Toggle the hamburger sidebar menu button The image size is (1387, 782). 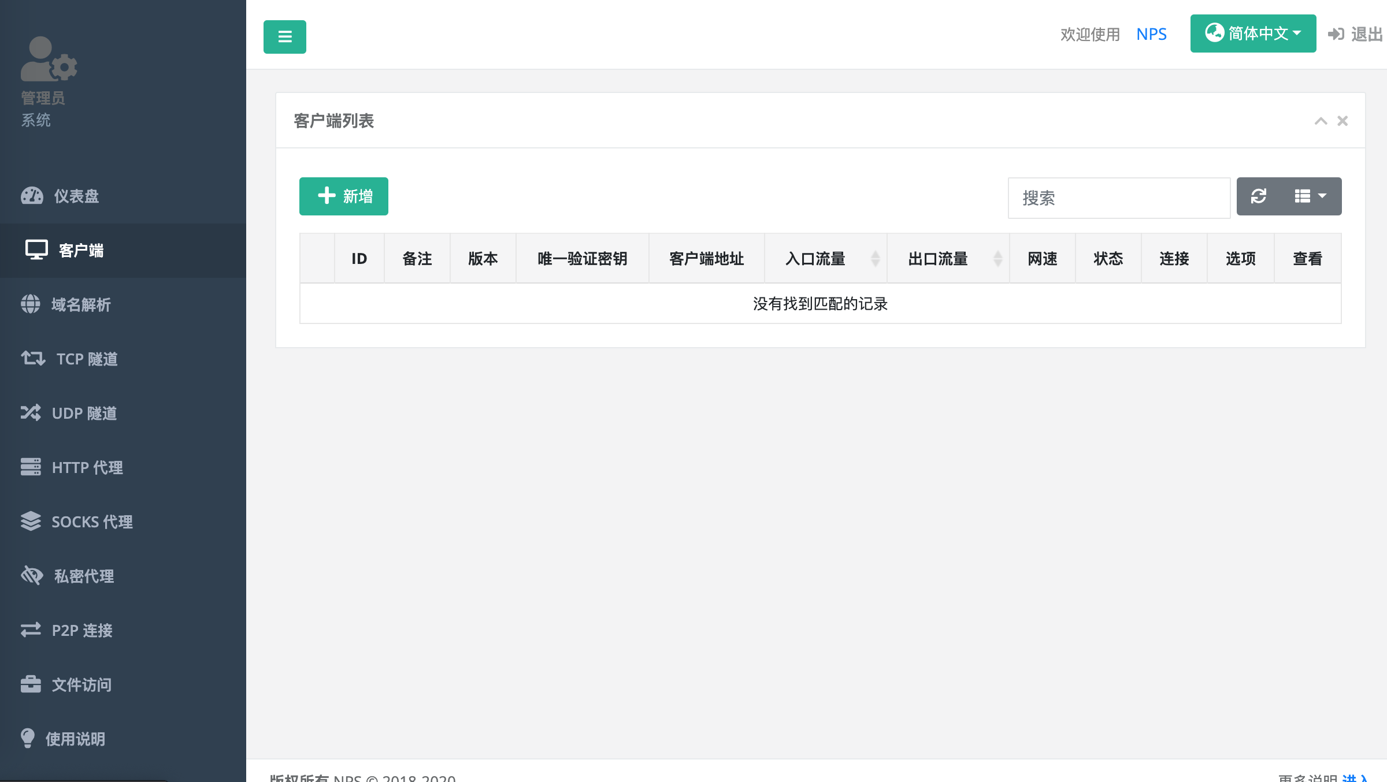click(284, 37)
